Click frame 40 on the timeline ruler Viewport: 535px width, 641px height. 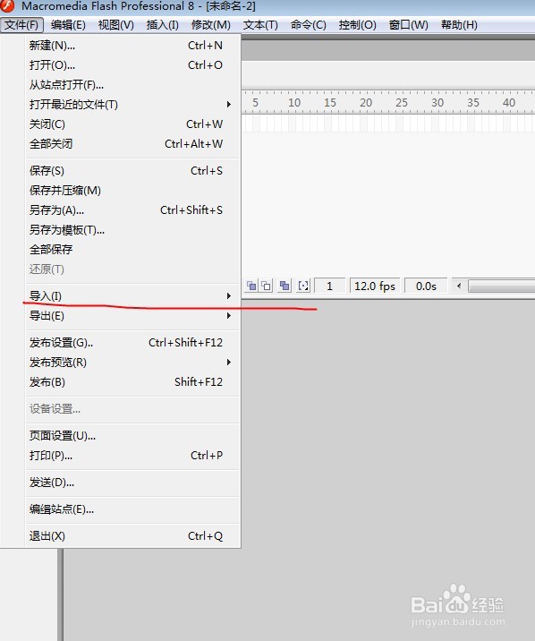[509, 103]
